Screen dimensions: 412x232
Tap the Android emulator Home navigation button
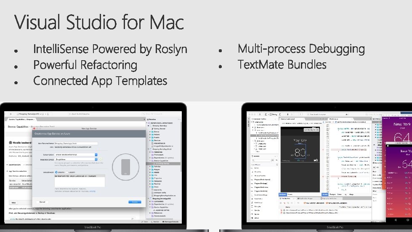click(x=408, y=220)
